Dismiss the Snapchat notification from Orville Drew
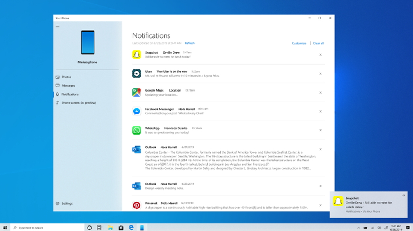This screenshot has height=231, width=413. 321,55
